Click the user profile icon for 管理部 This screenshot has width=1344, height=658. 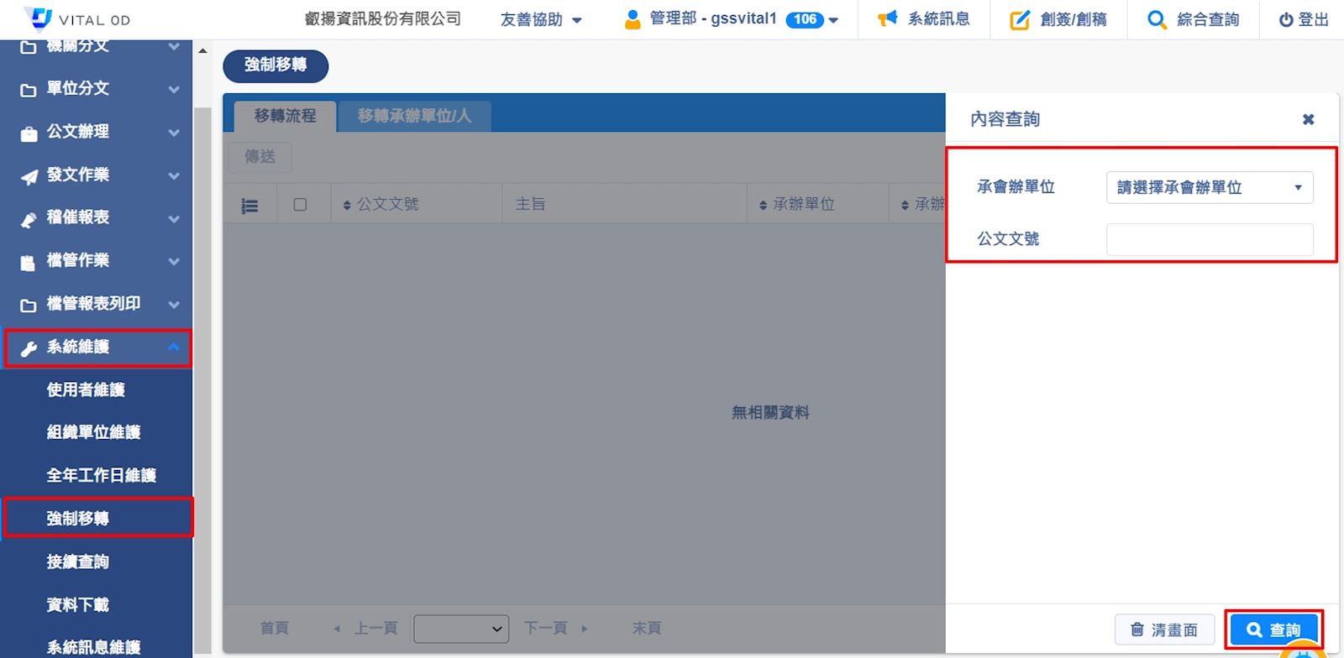(x=633, y=19)
